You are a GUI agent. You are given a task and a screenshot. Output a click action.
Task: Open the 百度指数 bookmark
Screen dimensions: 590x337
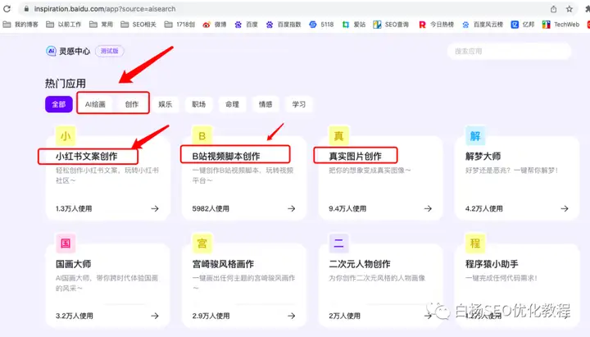point(284,25)
